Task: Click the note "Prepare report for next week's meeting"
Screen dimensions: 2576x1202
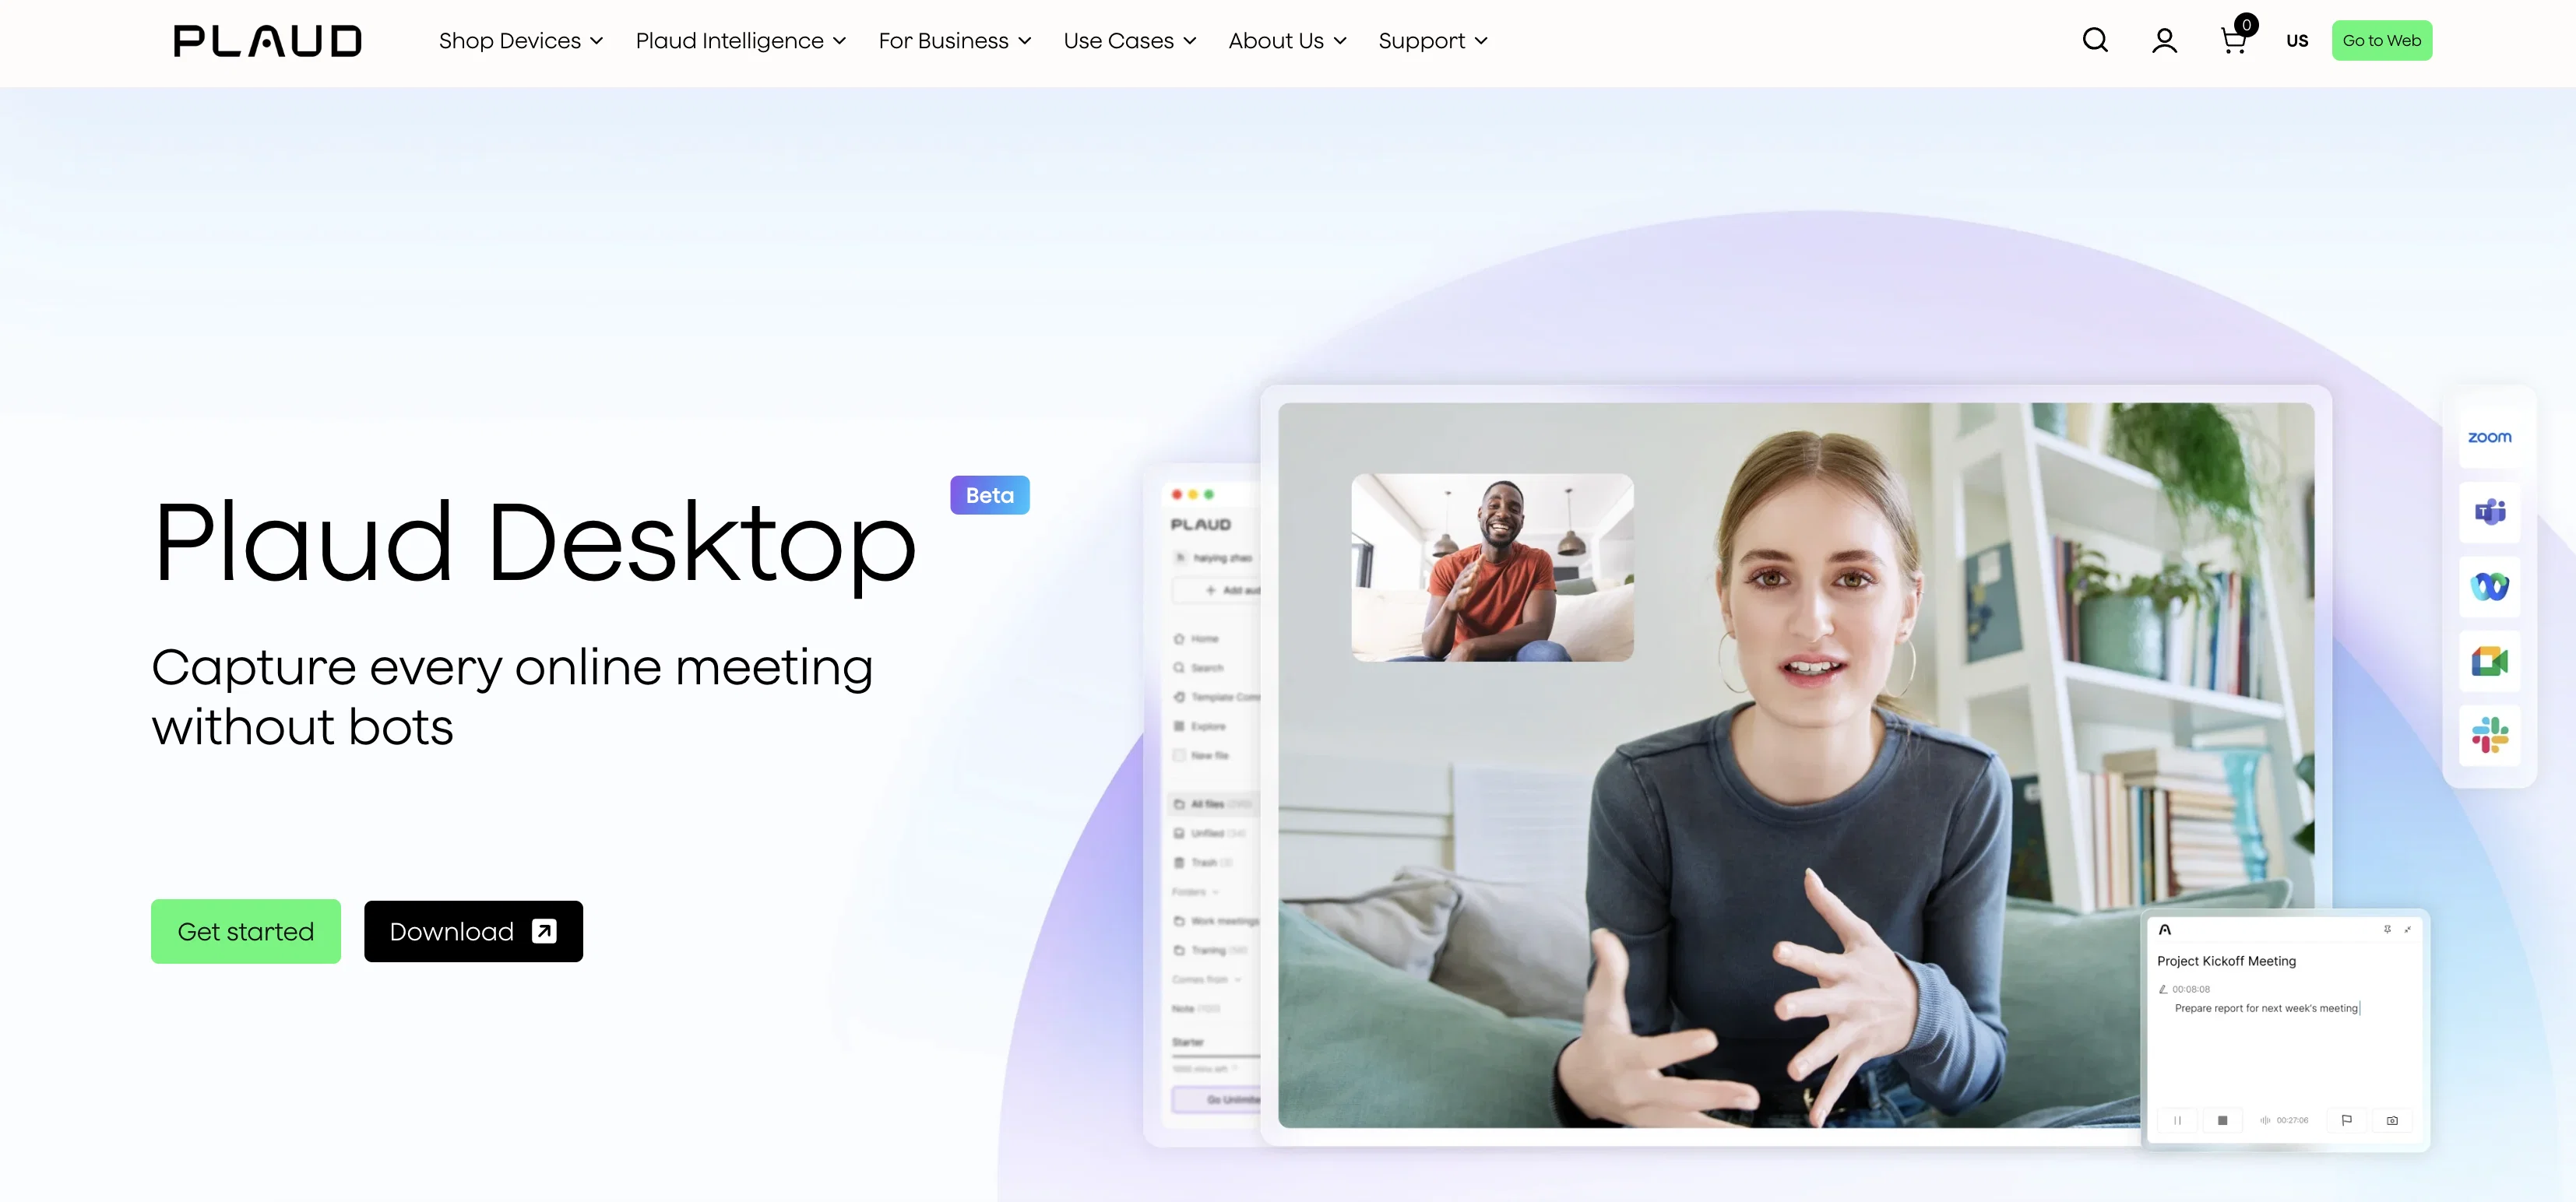Action: (x=2266, y=1008)
